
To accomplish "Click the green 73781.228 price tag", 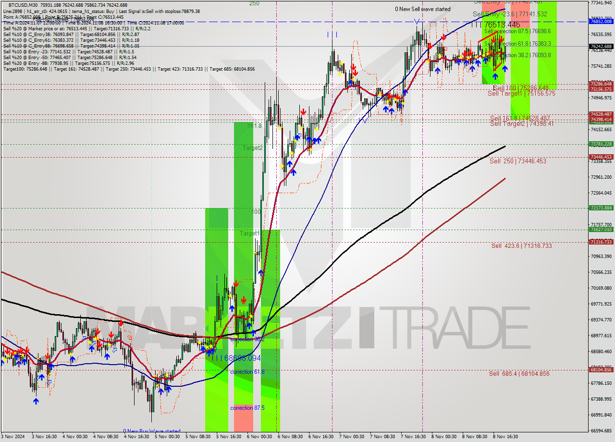I will (x=601, y=144).
